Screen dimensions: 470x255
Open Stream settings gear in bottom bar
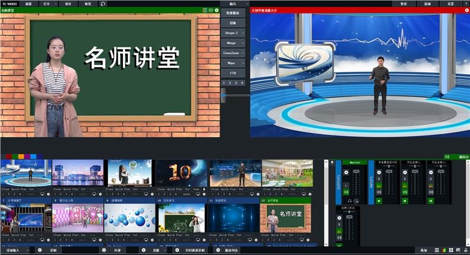tap(144, 250)
